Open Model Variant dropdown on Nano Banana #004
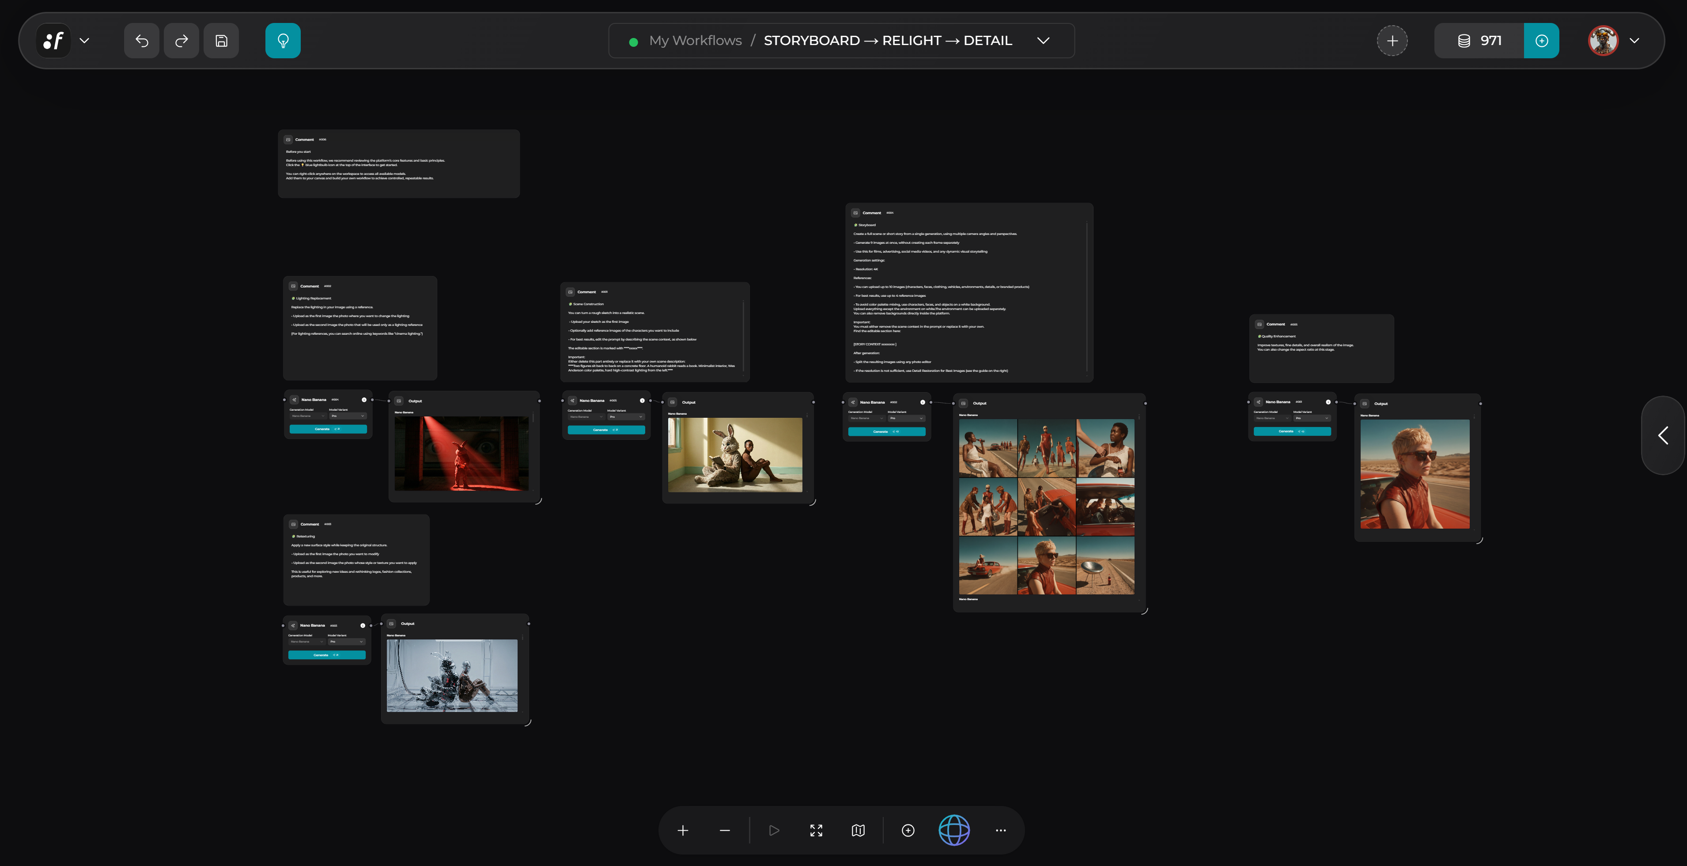Image resolution: width=1687 pixels, height=866 pixels. [x=348, y=416]
